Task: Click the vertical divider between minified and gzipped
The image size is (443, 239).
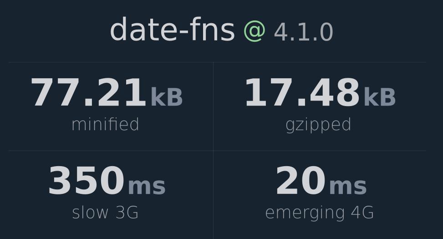Action: [x=214, y=106]
